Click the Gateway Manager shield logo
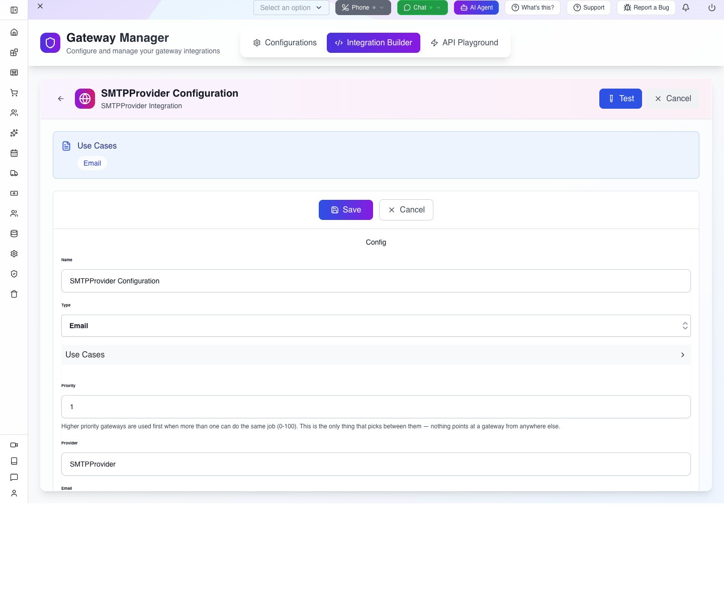724x604 pixels. tap(50, 43)
